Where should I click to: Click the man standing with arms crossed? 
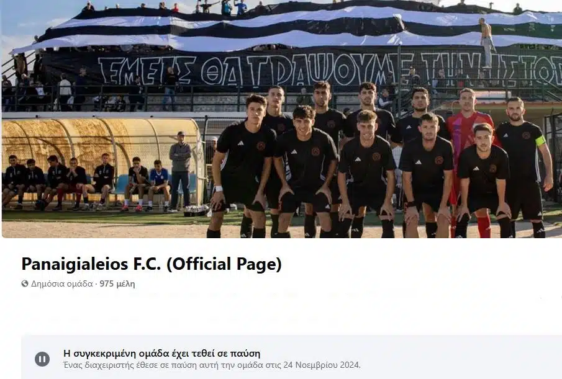tap(181, 171)
